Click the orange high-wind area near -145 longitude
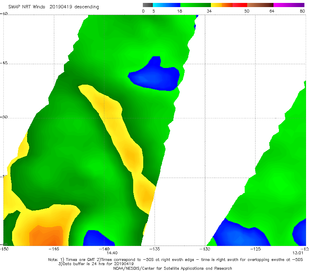Image resolution: width=309 pixels, height=271 pixels. pyautogui.click(x=46, y=236)
